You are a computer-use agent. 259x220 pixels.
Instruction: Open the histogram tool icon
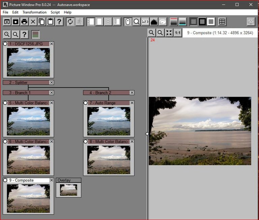(x=154, y=22)
